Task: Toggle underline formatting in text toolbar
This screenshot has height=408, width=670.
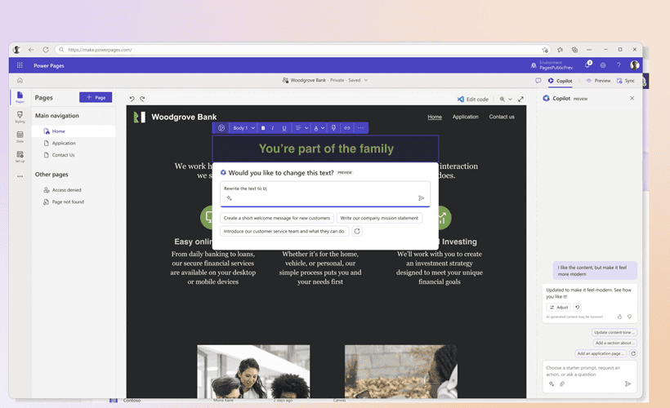Action: pos(284,128)
